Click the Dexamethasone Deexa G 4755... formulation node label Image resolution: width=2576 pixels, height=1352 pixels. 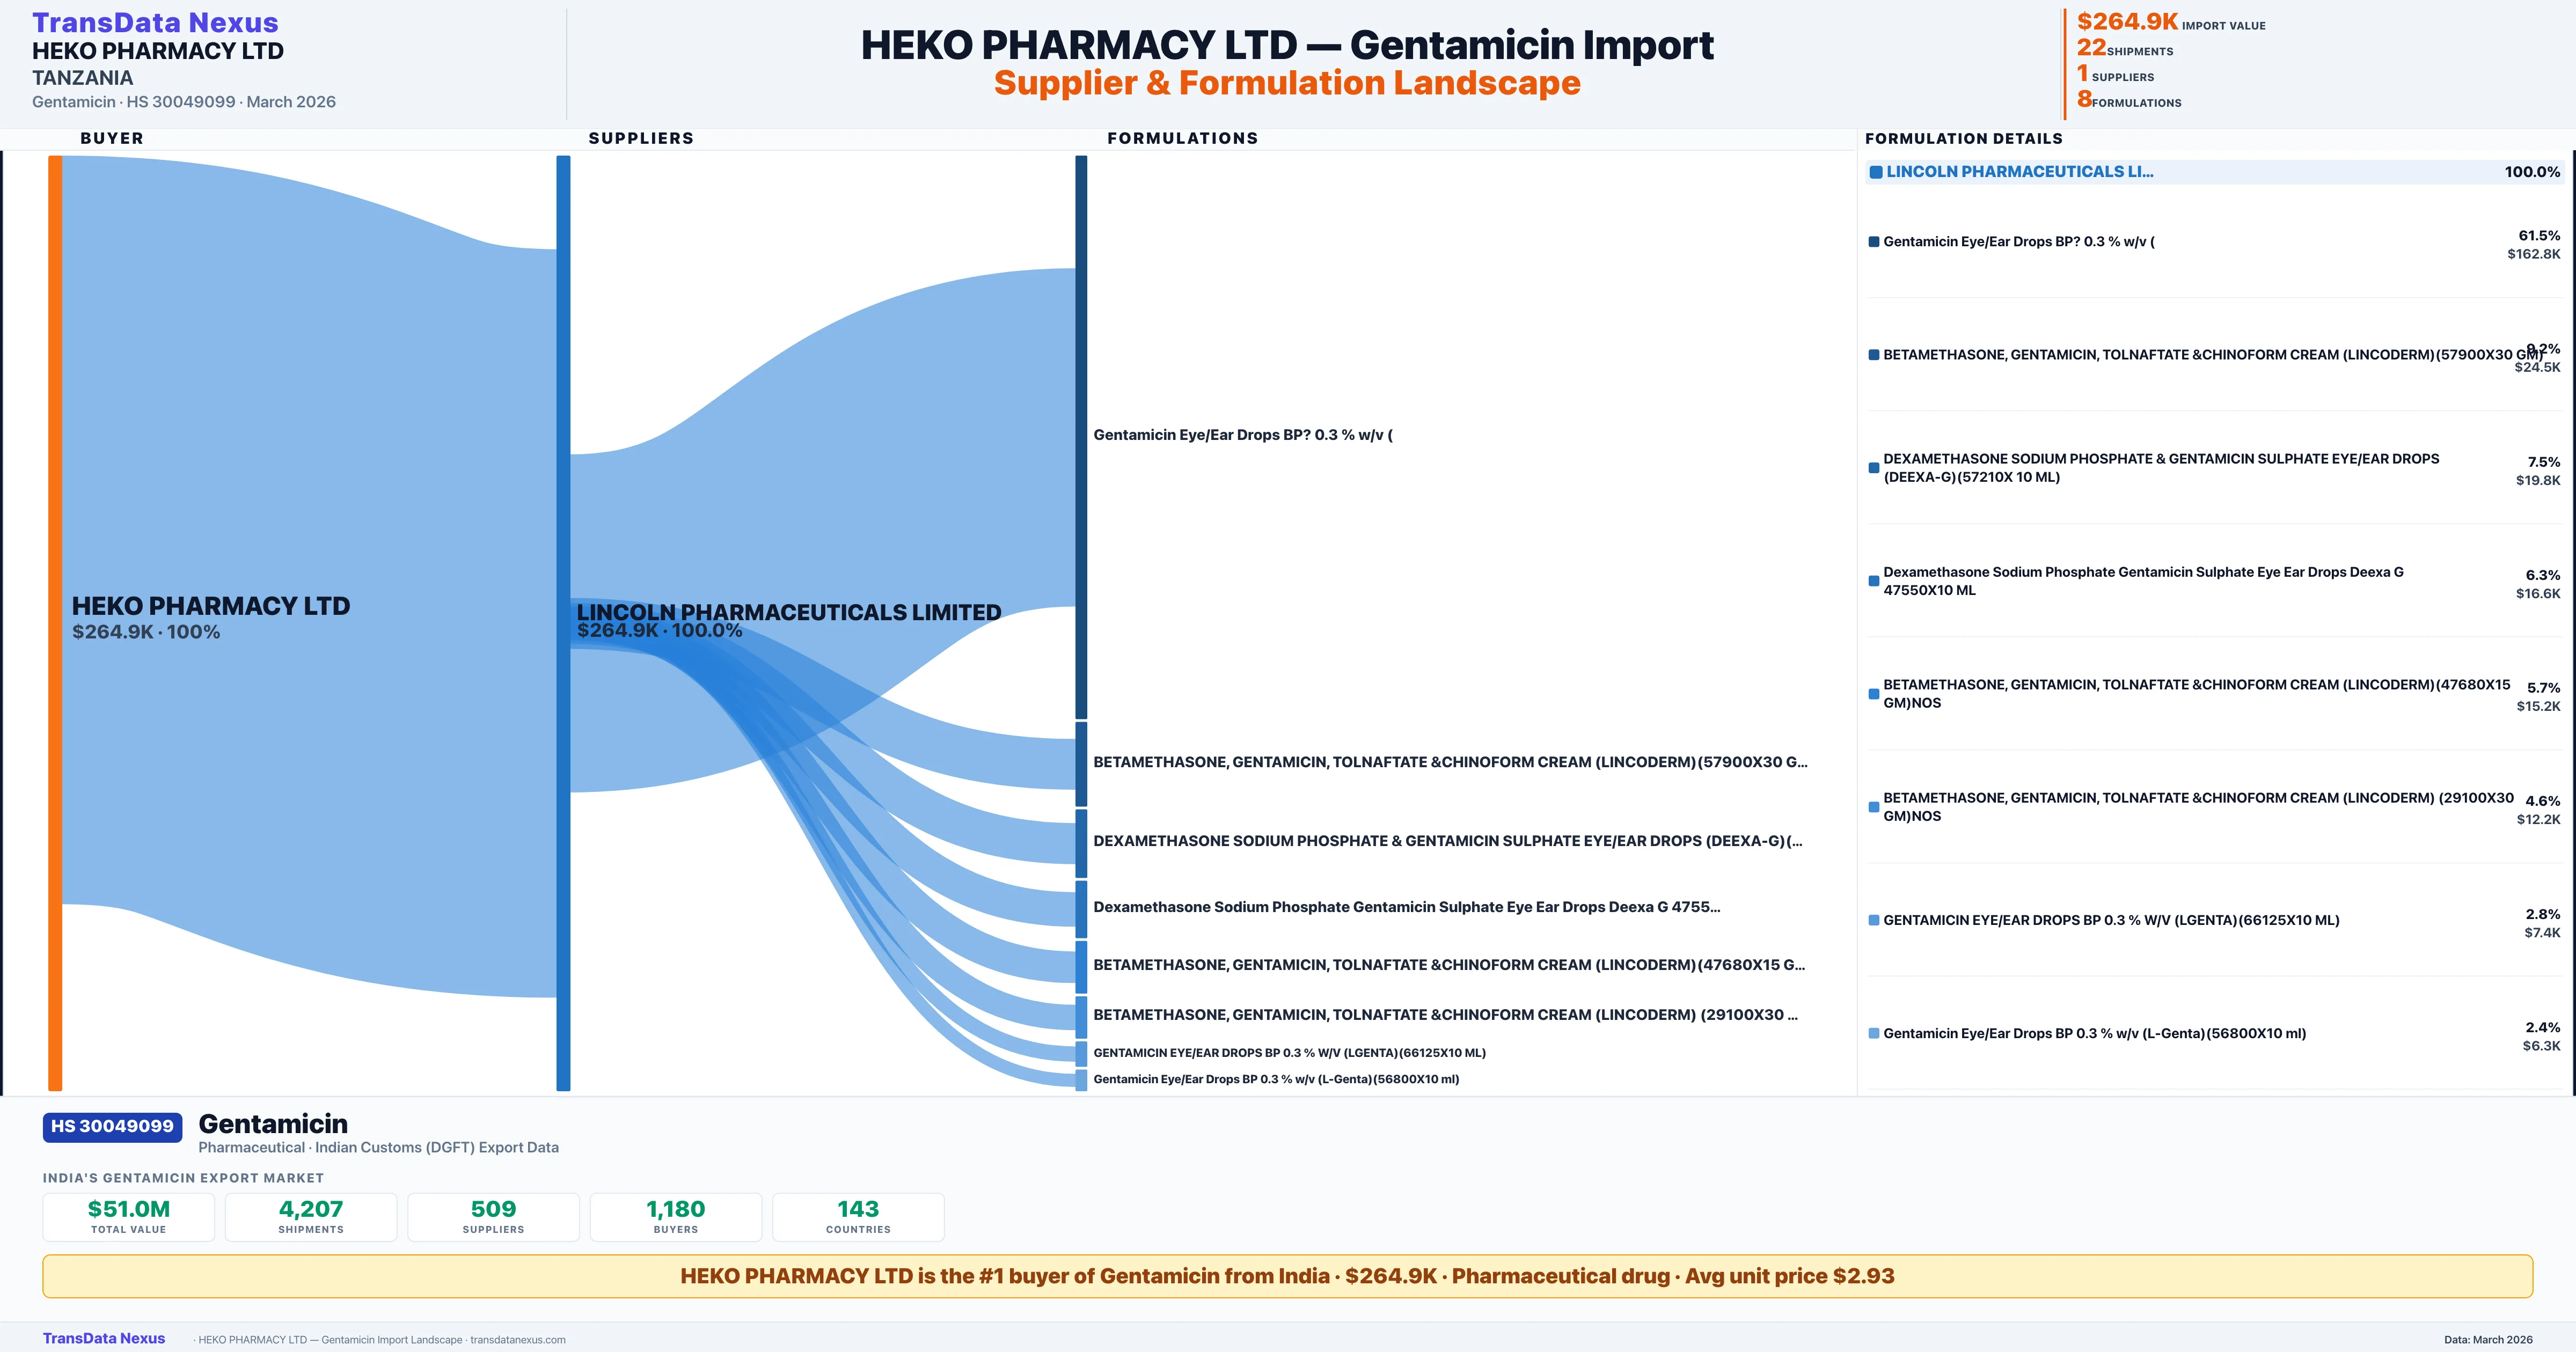click(1406, 907)
